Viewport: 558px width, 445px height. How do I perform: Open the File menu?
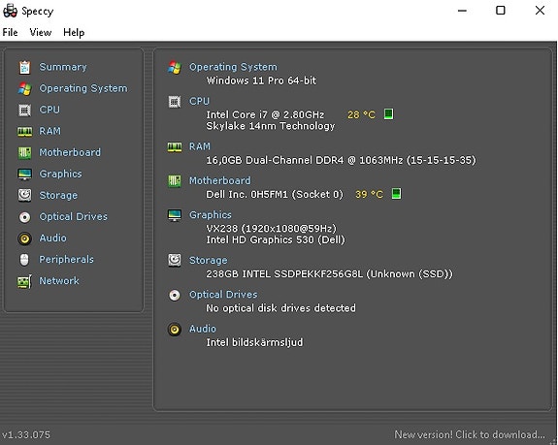point(10,32)
